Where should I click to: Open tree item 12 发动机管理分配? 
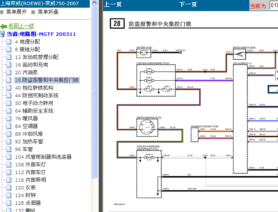coord(37,57)
